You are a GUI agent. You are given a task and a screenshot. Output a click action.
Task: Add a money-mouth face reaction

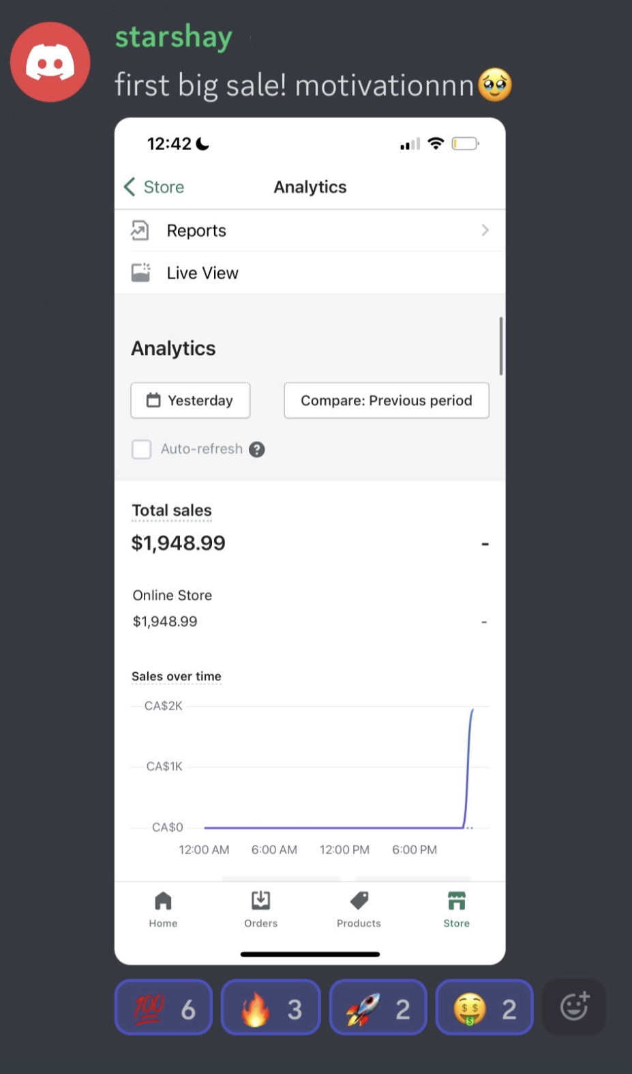(484, 1008)
